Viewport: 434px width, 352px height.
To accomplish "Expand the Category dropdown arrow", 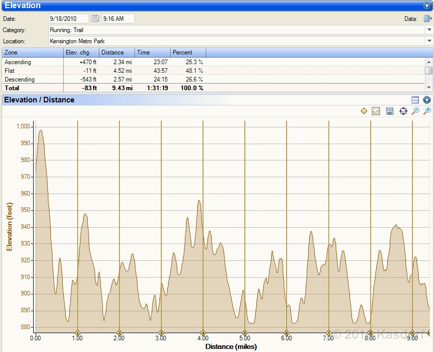I will click(x=429, y=30).
